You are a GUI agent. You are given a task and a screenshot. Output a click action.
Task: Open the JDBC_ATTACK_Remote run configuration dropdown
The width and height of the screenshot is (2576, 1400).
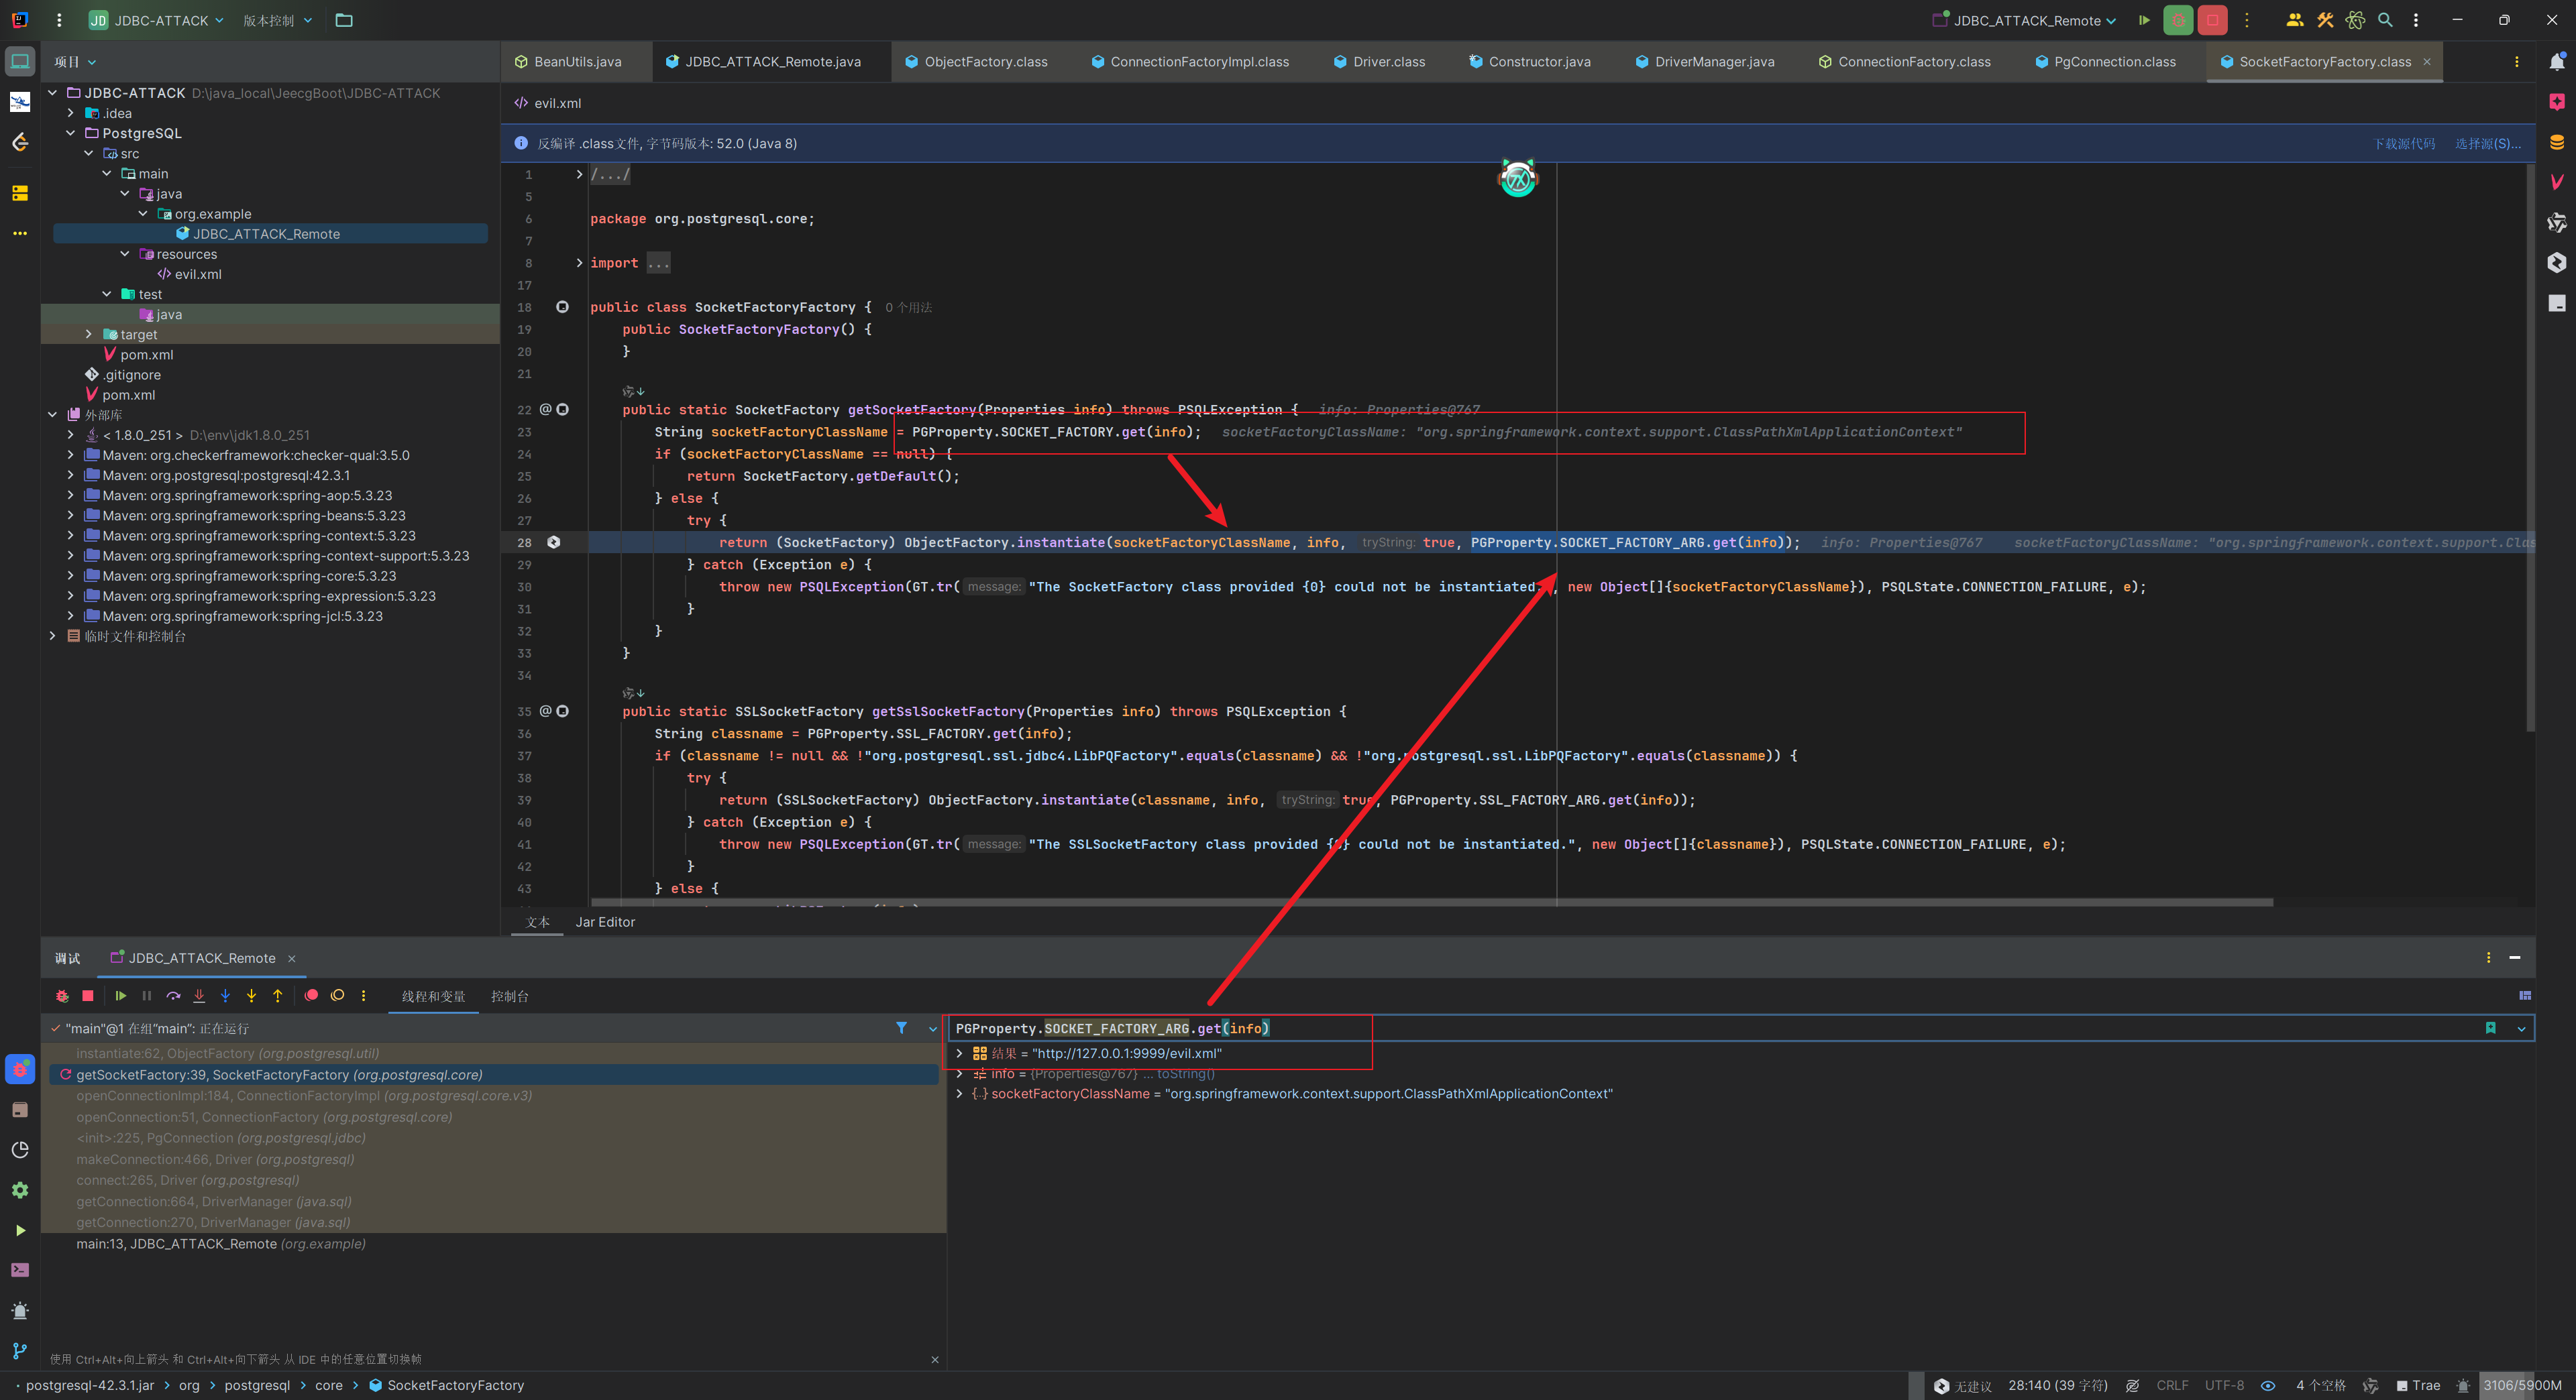click(x=2026, y=20)
